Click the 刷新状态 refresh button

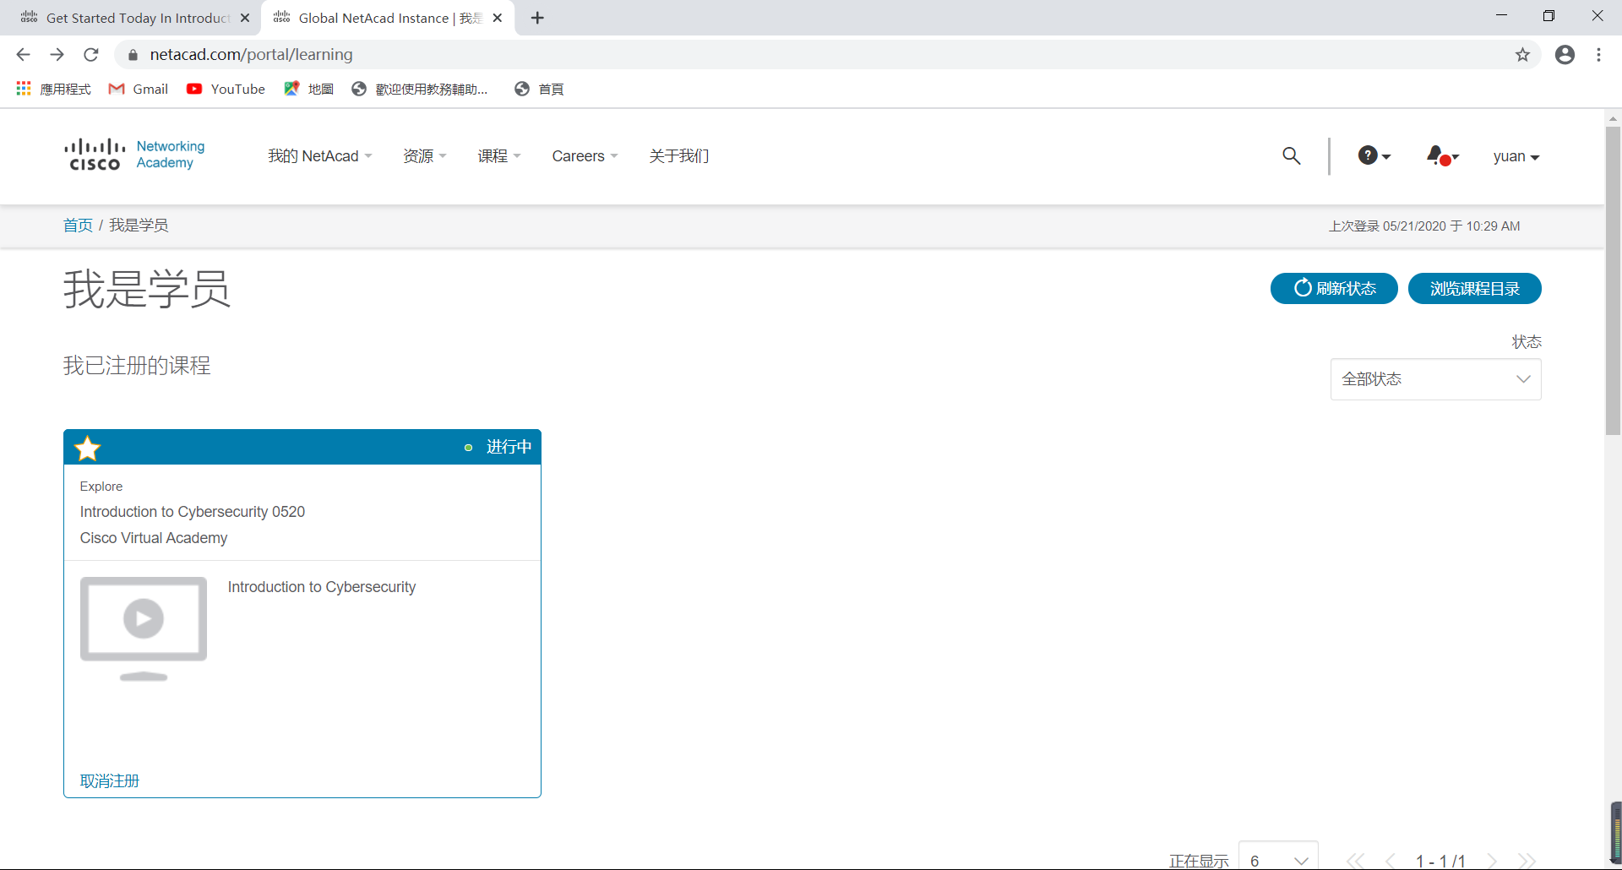coord(1334,289)
